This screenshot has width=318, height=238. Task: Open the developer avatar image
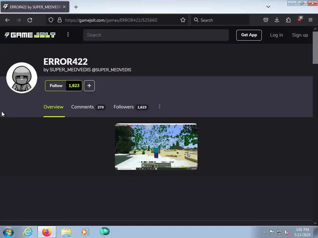22,78
